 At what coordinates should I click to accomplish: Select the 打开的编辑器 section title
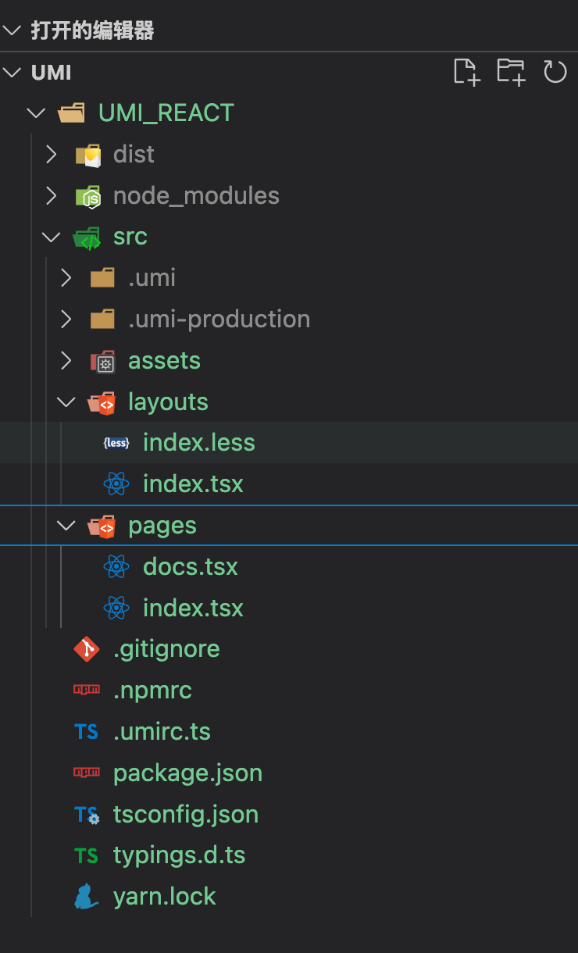(x=92, y=31)
